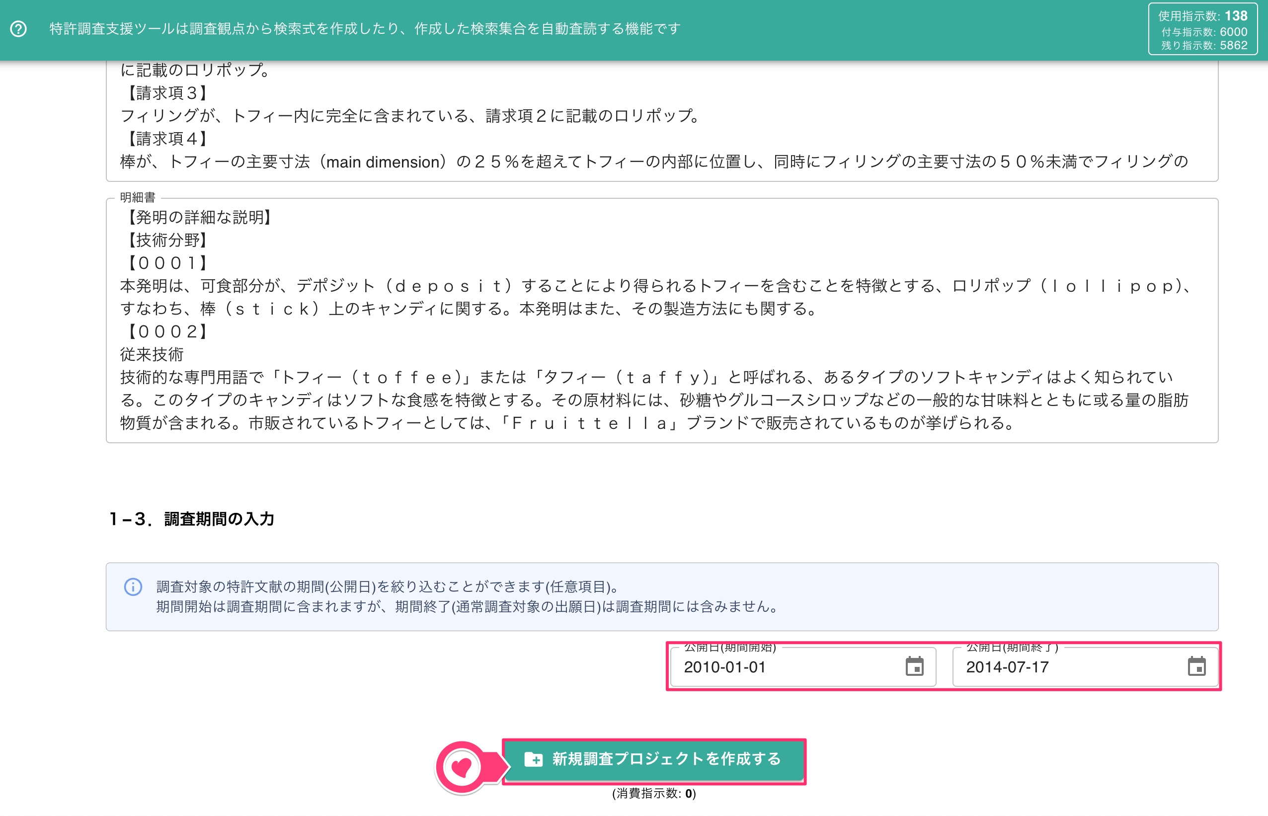The image size is (1268, 816).
Task: Click the claims text area containing 【請求項３】
Action: [x=662, y=121]
